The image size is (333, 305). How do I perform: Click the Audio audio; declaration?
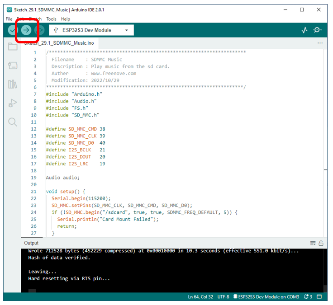point(62,178)
